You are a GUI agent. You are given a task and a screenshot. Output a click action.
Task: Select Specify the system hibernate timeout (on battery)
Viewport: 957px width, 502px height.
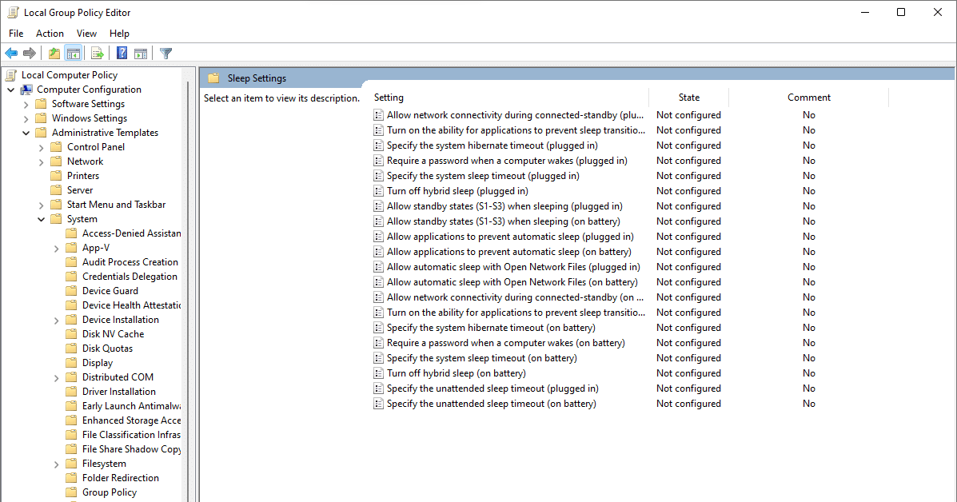[x=491, y=328]
